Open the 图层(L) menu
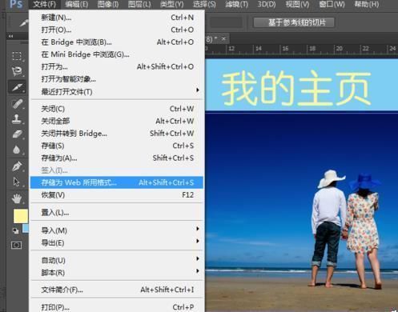The image size is (398, 312). (139, 4)
